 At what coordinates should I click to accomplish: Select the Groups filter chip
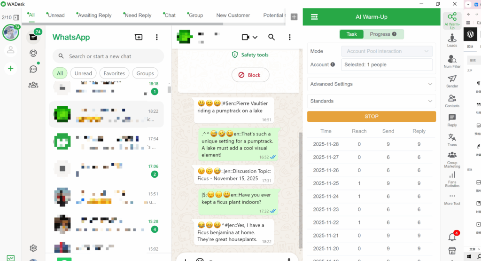[145, 73]
